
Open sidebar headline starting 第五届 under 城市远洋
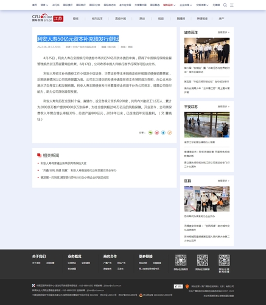[x=206, y=82]
